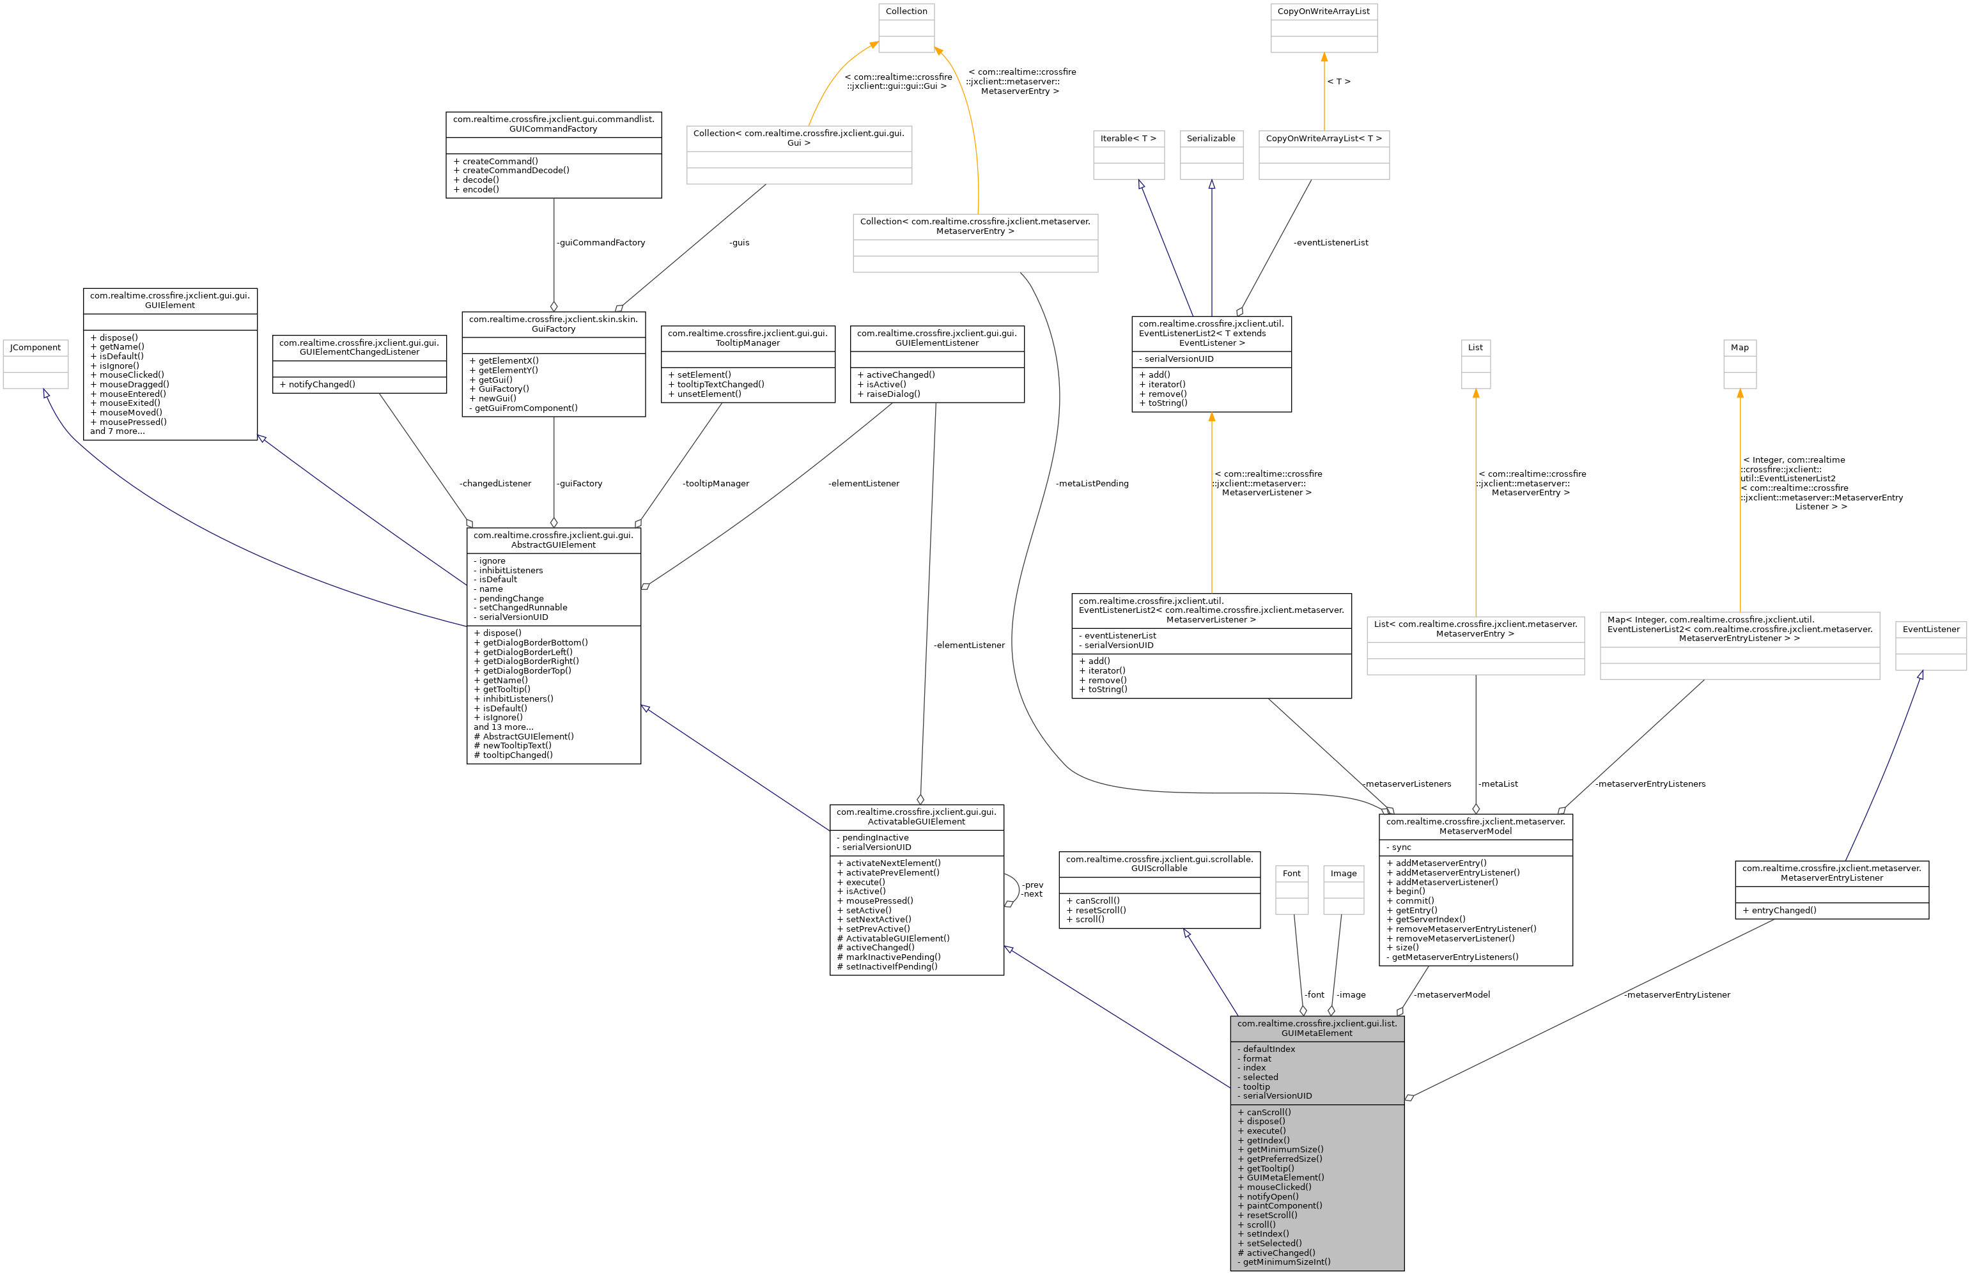Click the MetaserverModel class box

pos(1475,890)
